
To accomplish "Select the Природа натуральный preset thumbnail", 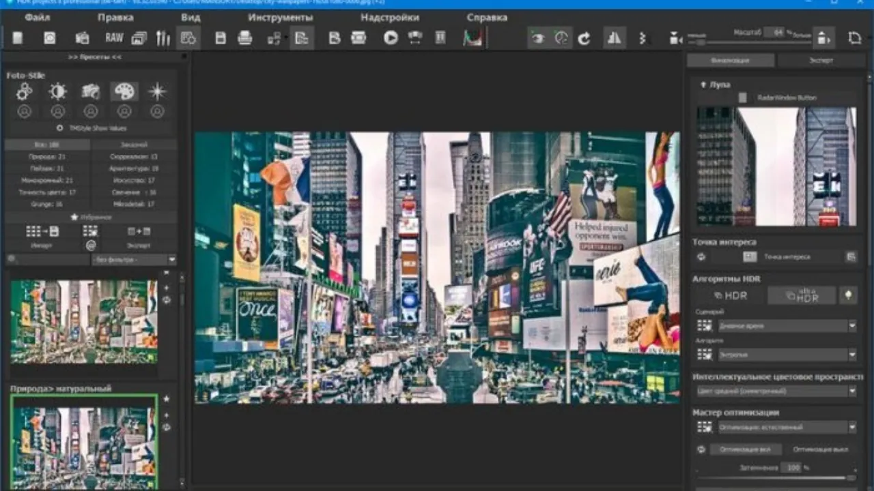I will coord(84,442).
